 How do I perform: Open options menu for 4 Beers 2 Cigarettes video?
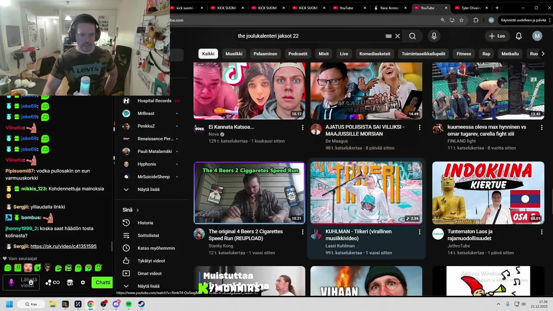tap(302, 232)
